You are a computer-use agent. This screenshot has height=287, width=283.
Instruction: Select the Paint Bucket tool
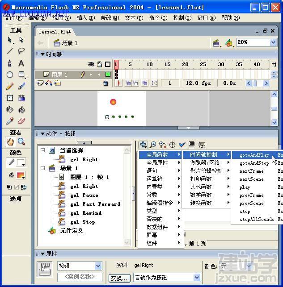(21, 110)
